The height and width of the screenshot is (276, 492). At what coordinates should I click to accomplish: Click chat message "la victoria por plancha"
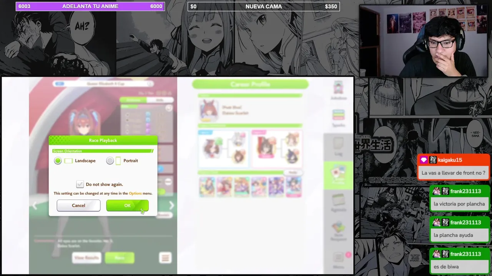pyautogui.click(x=459, y=204)
